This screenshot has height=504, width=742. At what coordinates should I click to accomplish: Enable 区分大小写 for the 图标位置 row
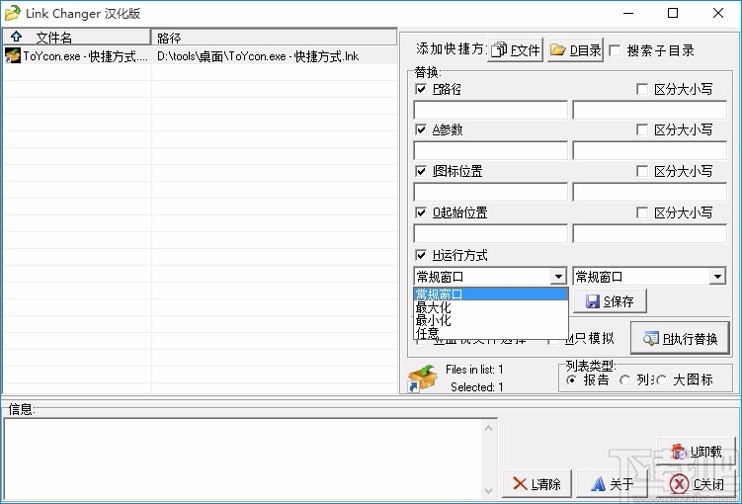(x=642, y=171)
